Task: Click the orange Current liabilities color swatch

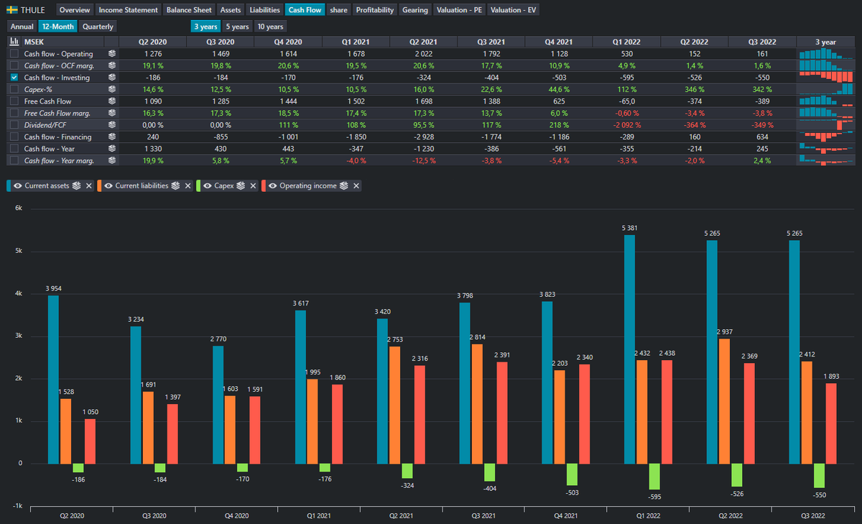Action: [x=99, y=185]
